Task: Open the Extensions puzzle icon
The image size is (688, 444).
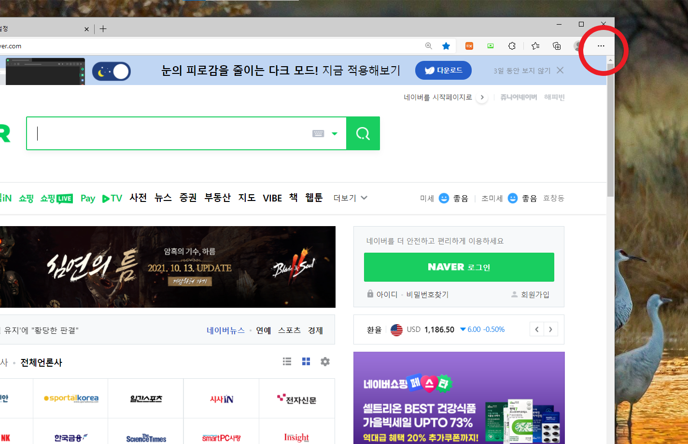Action: click(x=512, y=46)
